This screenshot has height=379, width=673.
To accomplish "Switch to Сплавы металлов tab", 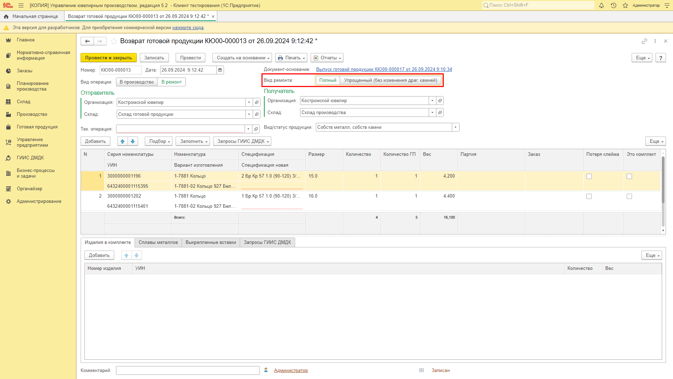I will pyautogui.click(x=158, y=242).
